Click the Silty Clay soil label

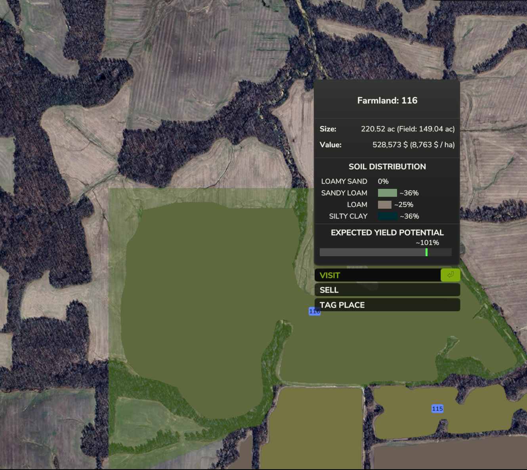[x=348, y=216]
